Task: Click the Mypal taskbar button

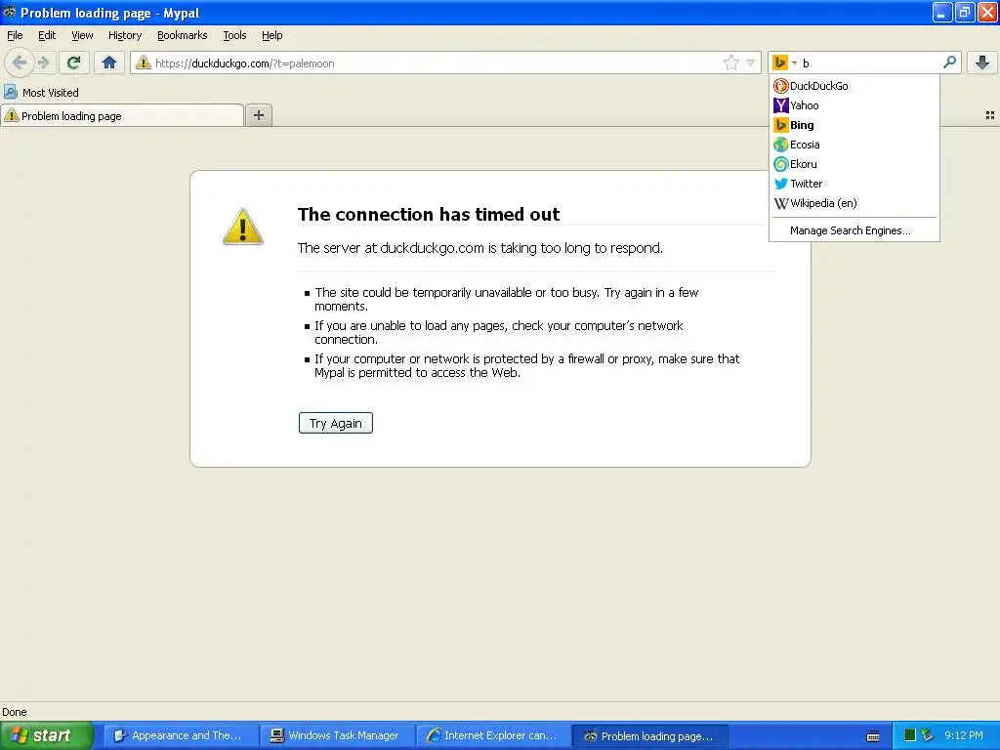Action: [x=650, y=736]
